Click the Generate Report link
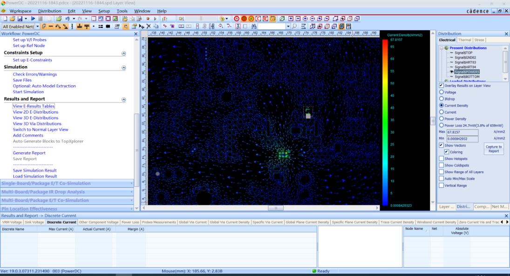Viewport: 510px width, 276px height. point(29,153)
